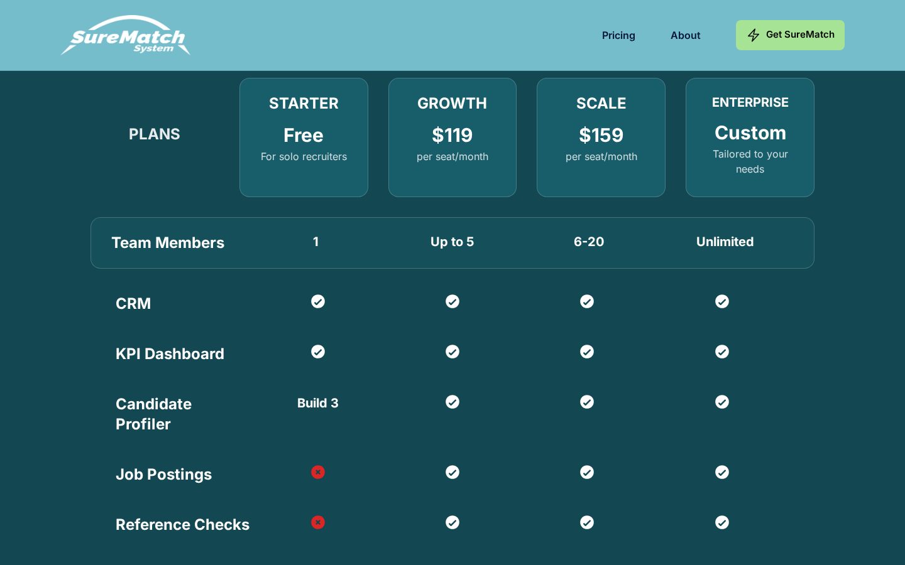The height and width of the screenshot is (565, 905).
Task: Click the Get SureMatch button
Action: click(790, 35)
